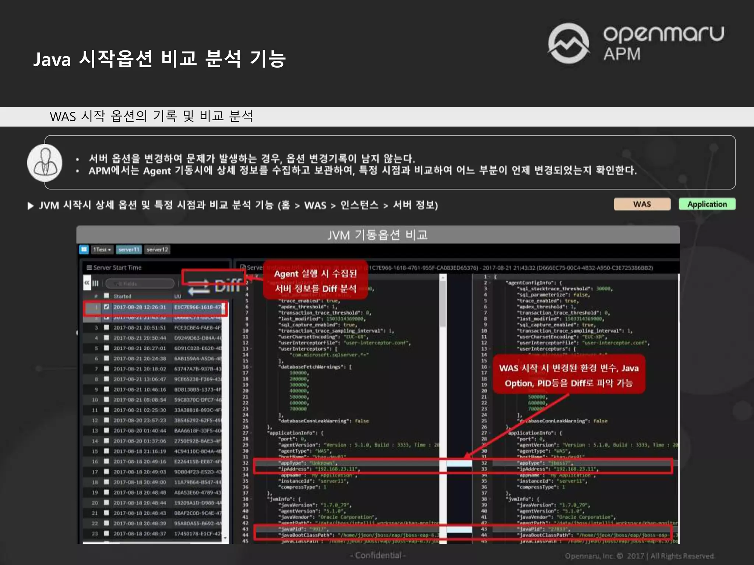Screen dimensions: 754x565
Task: Click the "ipAddress": "192.168.23.11" line in the right pane
Action: (x=558, y=469)
